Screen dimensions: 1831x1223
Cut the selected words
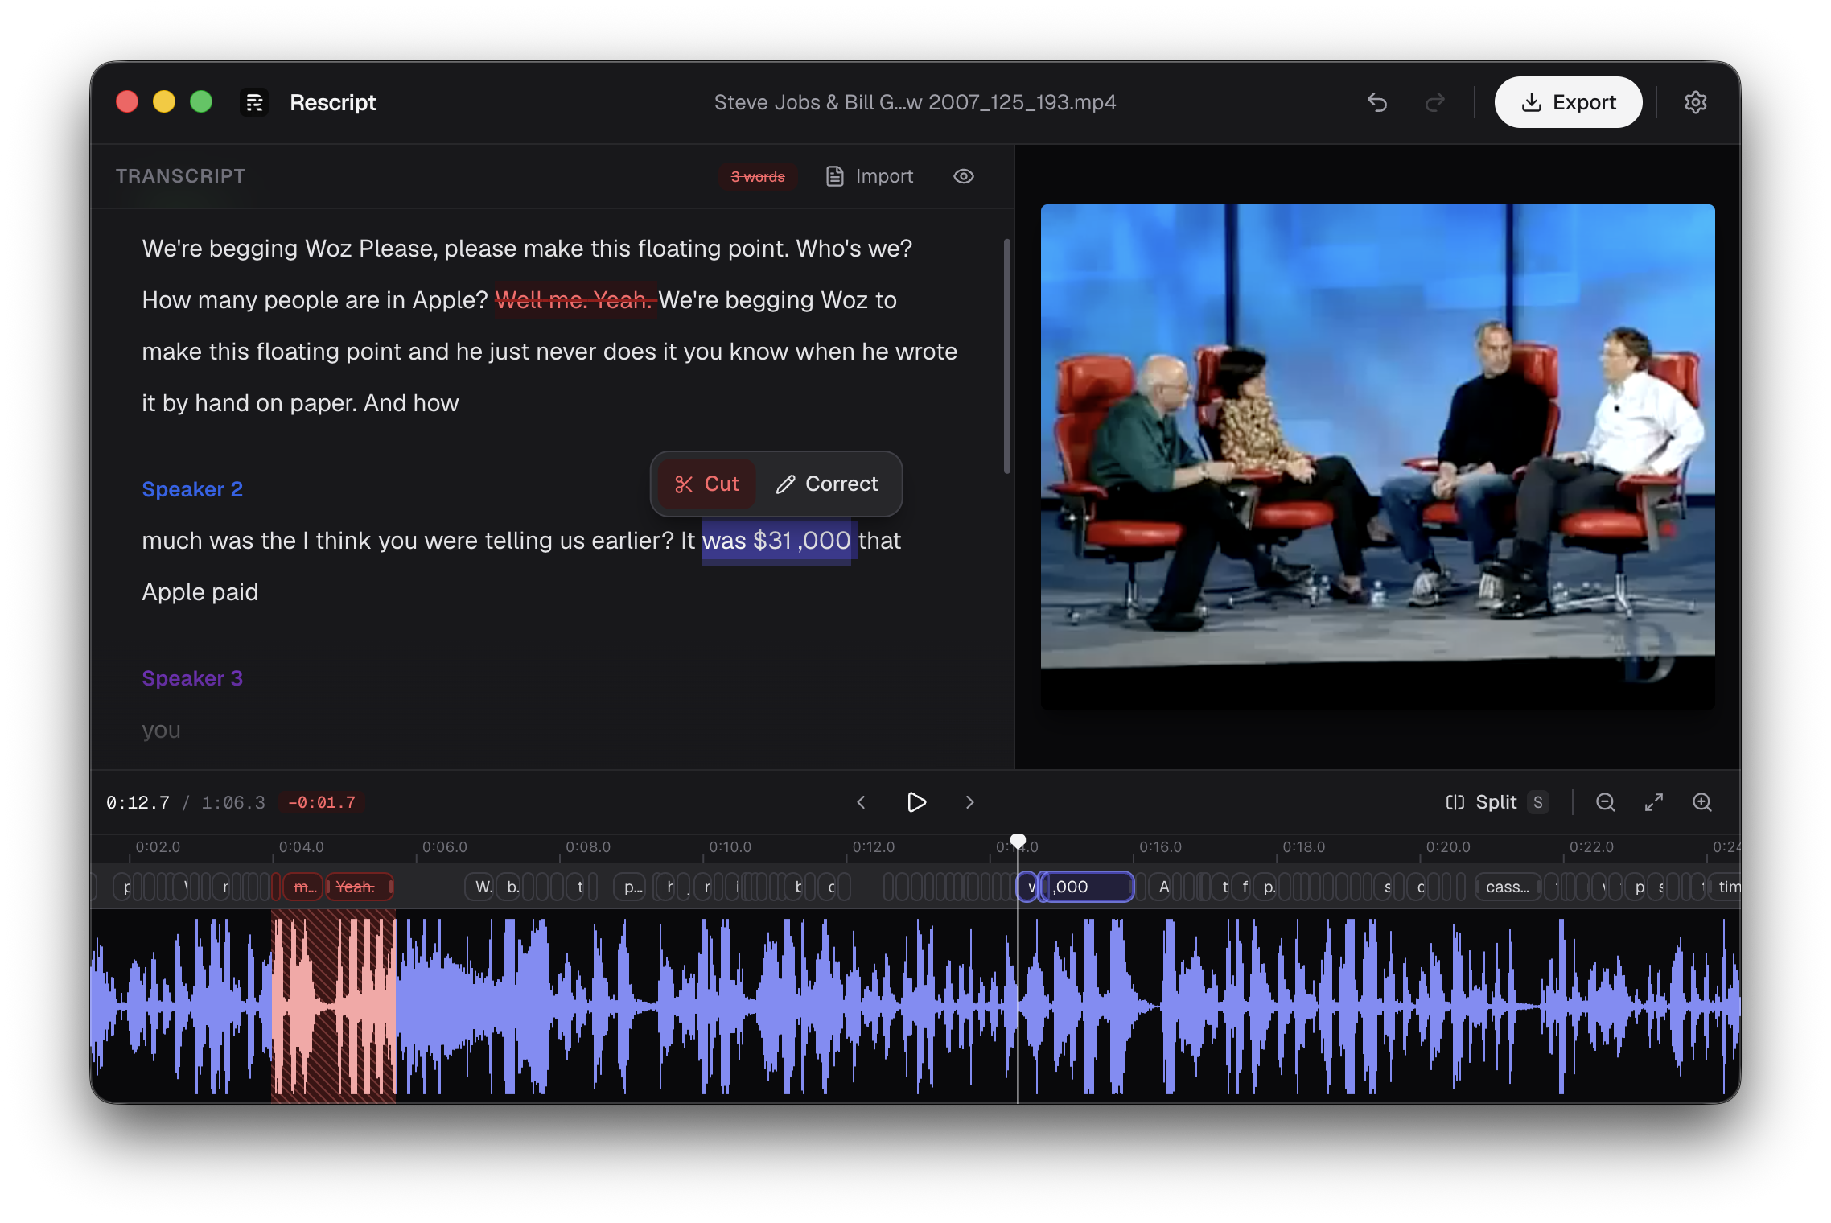point(706,484)
